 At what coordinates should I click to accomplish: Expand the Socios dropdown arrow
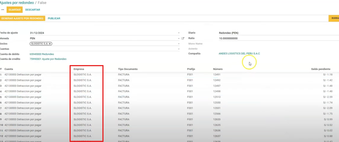click(179, 44)
